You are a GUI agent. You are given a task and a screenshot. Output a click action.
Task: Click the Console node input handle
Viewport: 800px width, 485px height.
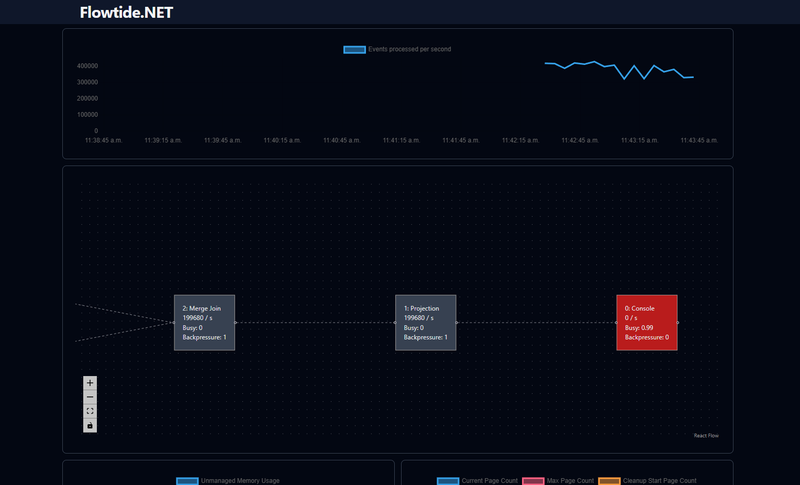click(x=616, y=323)
